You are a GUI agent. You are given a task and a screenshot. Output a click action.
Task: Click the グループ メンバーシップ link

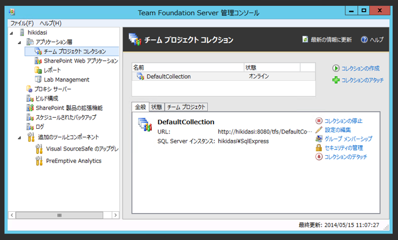pos(348,139)
